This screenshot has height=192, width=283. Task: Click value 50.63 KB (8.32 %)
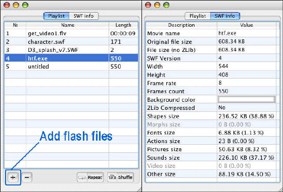[x=243, y=149]
